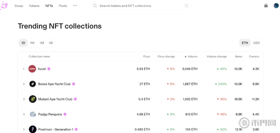
Task: Click Bored Ape Yacht Club verified badge
Action: click(x=74, y=84)
